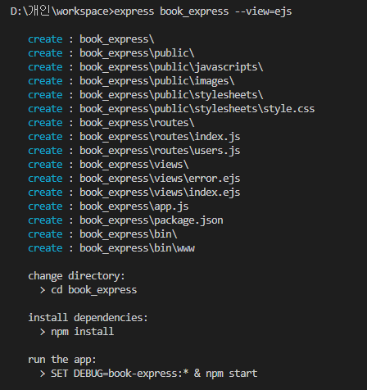Screen dimensions: 367x390
Task: Click the 'book_express\package.json' line
Action: coord(125,220)
